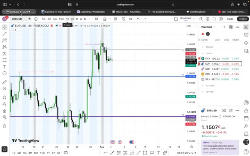
Task: Redo the chart action
Action: click(145, 19)
